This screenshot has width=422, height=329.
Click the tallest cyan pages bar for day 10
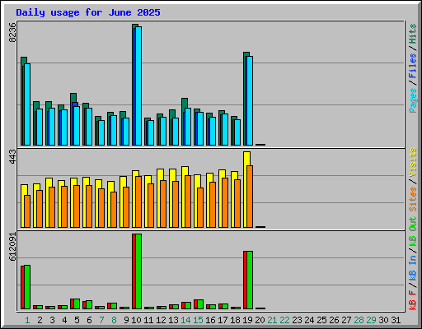coord(138,86)
